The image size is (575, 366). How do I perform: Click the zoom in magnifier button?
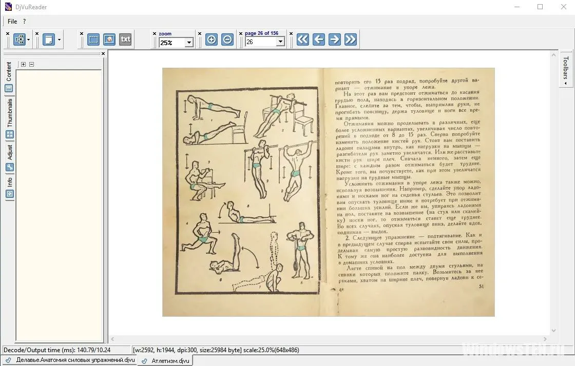[x=211, y=39]
